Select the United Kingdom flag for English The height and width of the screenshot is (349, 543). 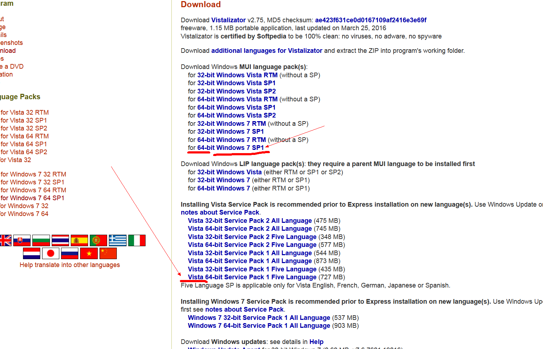5,240
